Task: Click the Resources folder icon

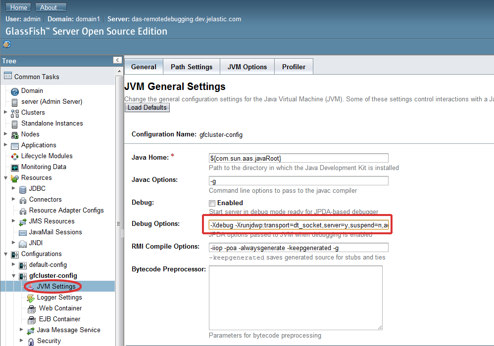Action: (x=15, y=178)
